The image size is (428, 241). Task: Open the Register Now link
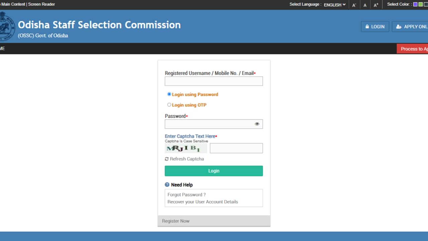(176, 221)
